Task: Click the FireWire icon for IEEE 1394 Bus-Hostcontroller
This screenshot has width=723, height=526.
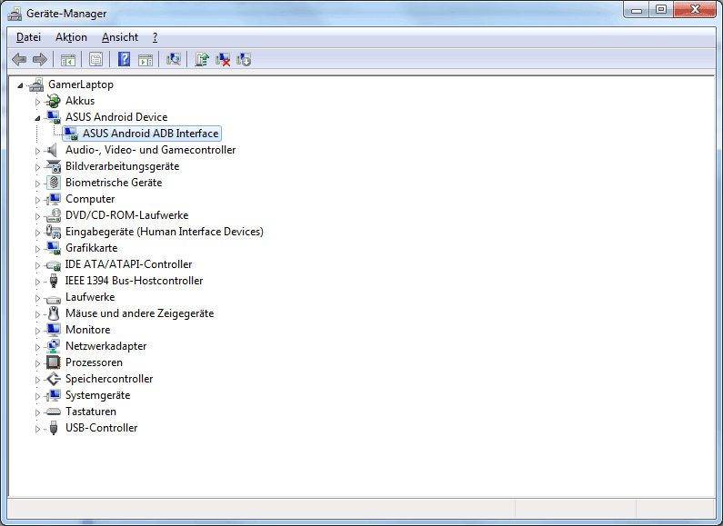Action: pos(54,281)
